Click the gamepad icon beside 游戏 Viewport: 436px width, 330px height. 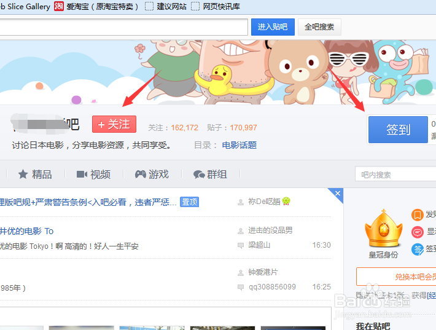click(x=141, y=175)
